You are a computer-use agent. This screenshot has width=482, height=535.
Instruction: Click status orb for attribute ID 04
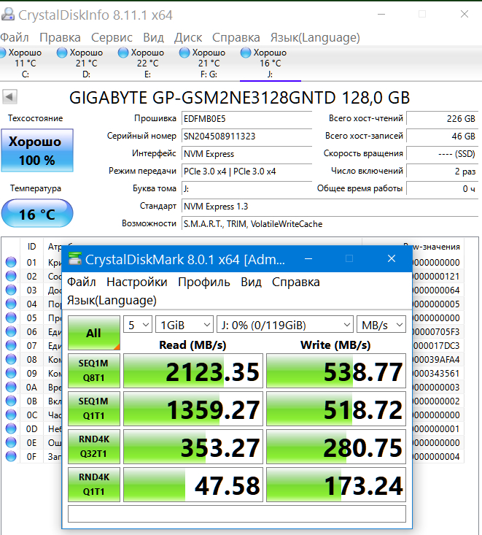(x=11, y=304)
